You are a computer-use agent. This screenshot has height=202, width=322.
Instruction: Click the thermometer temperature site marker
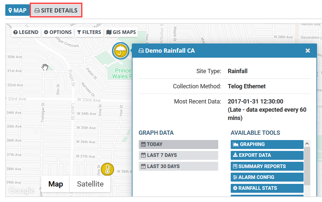[x=107, y=169]
